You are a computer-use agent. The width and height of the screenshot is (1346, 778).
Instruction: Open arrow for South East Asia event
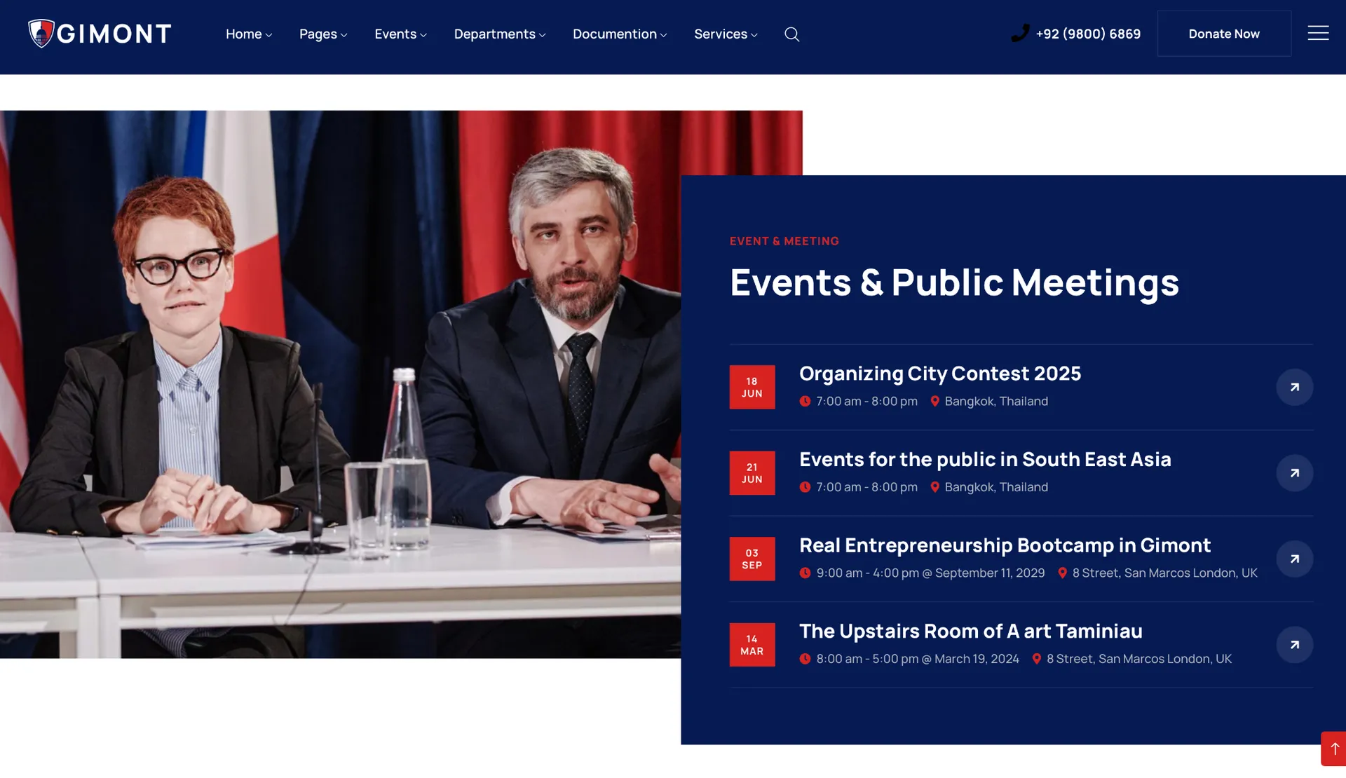pyautogui.click(x=1294, y=473)
